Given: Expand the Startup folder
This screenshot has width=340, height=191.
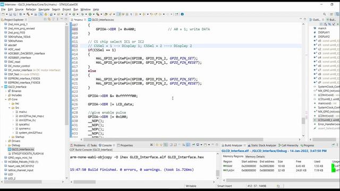Looking at the screenshot, I should click(x=10, y=137).
